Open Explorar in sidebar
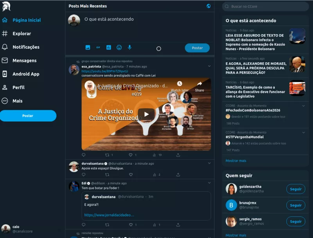 pos(16,34)
